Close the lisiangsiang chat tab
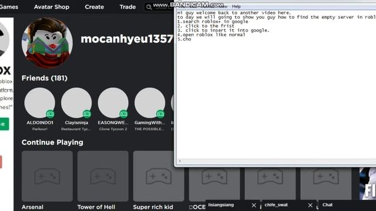The width and height of the screenshot is (376, 211). pyautogui.click(x=254, y=205)
